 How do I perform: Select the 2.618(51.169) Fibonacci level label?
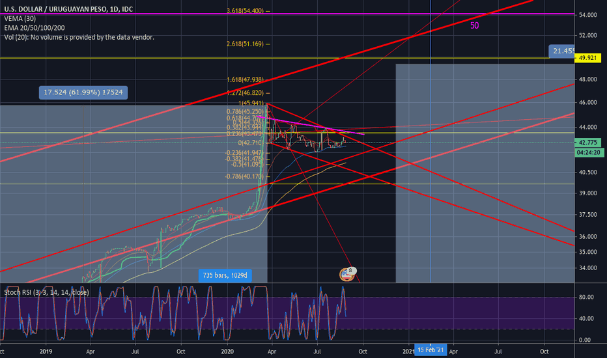pos(245,44)
